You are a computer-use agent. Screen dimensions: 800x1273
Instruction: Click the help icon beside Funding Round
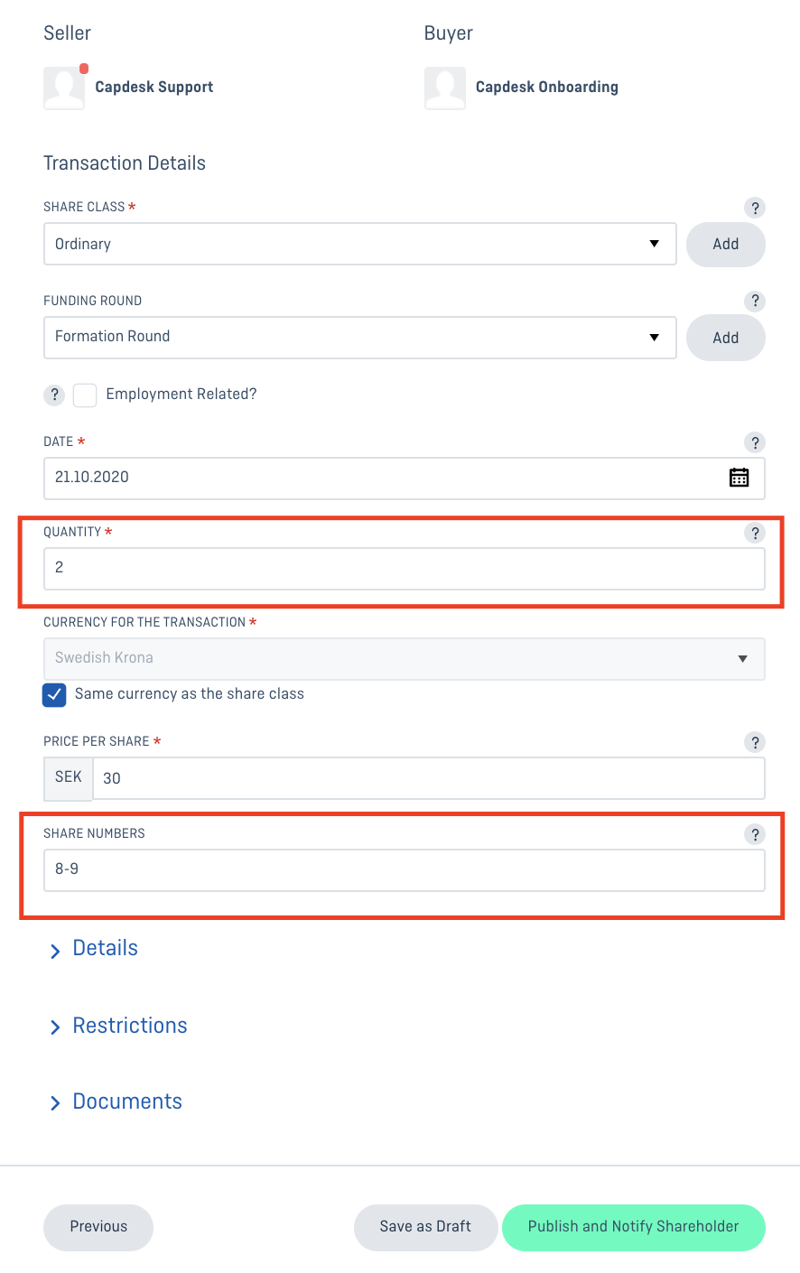pos(755,302)
